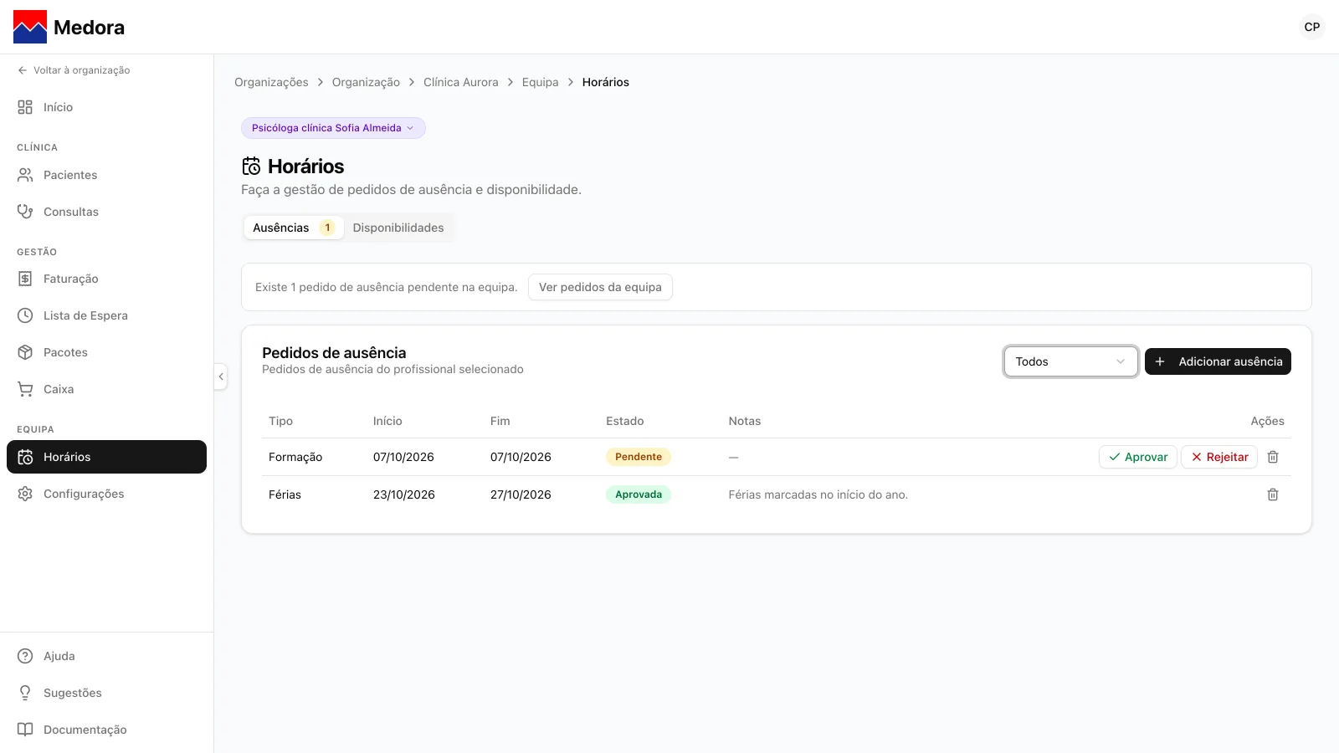Open the Equipa breadcrumb

(x=540, y=82)
